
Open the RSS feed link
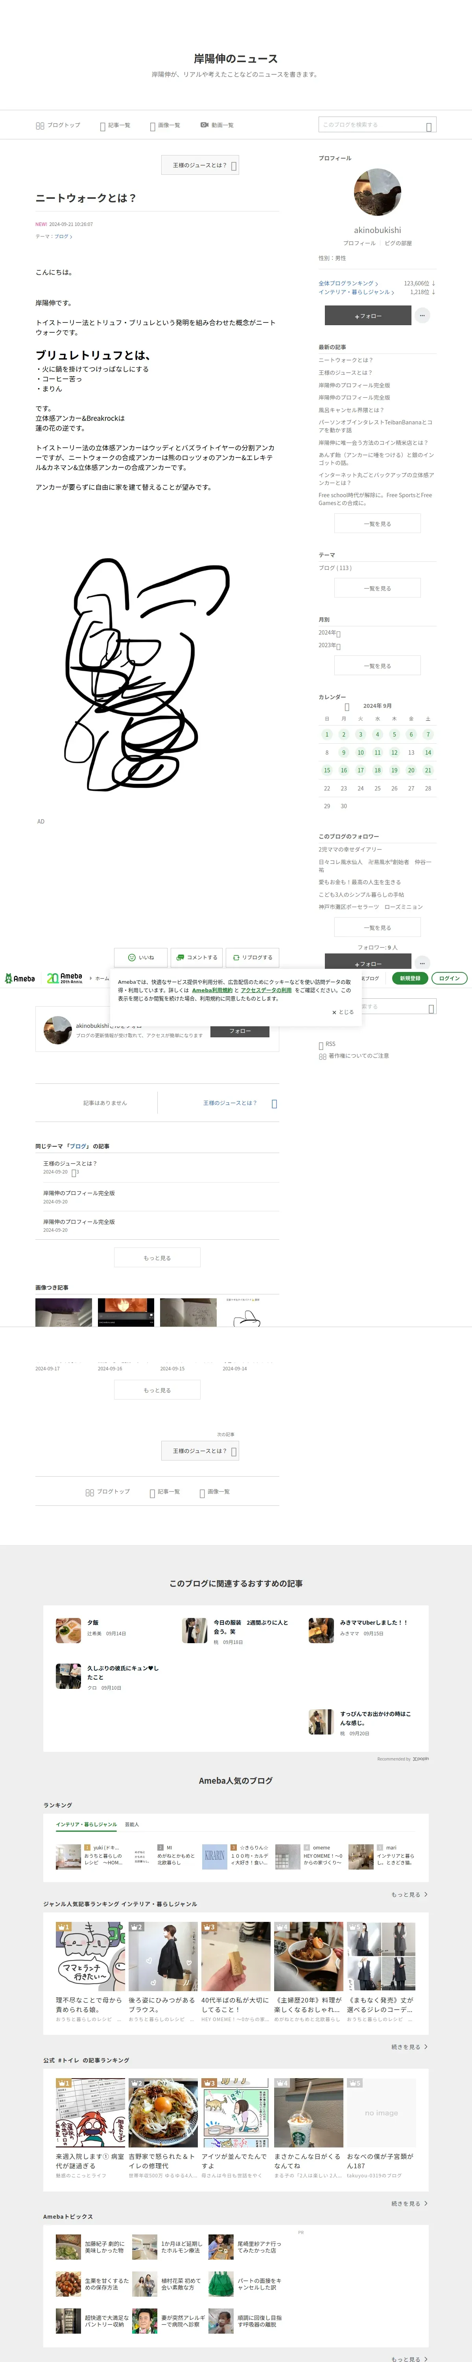click(327, 1044)
